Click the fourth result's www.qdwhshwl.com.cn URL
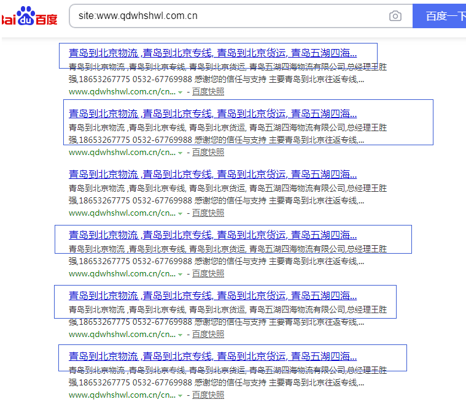Image resolution: width=466 pixels, height=402 pixels. 122,274
